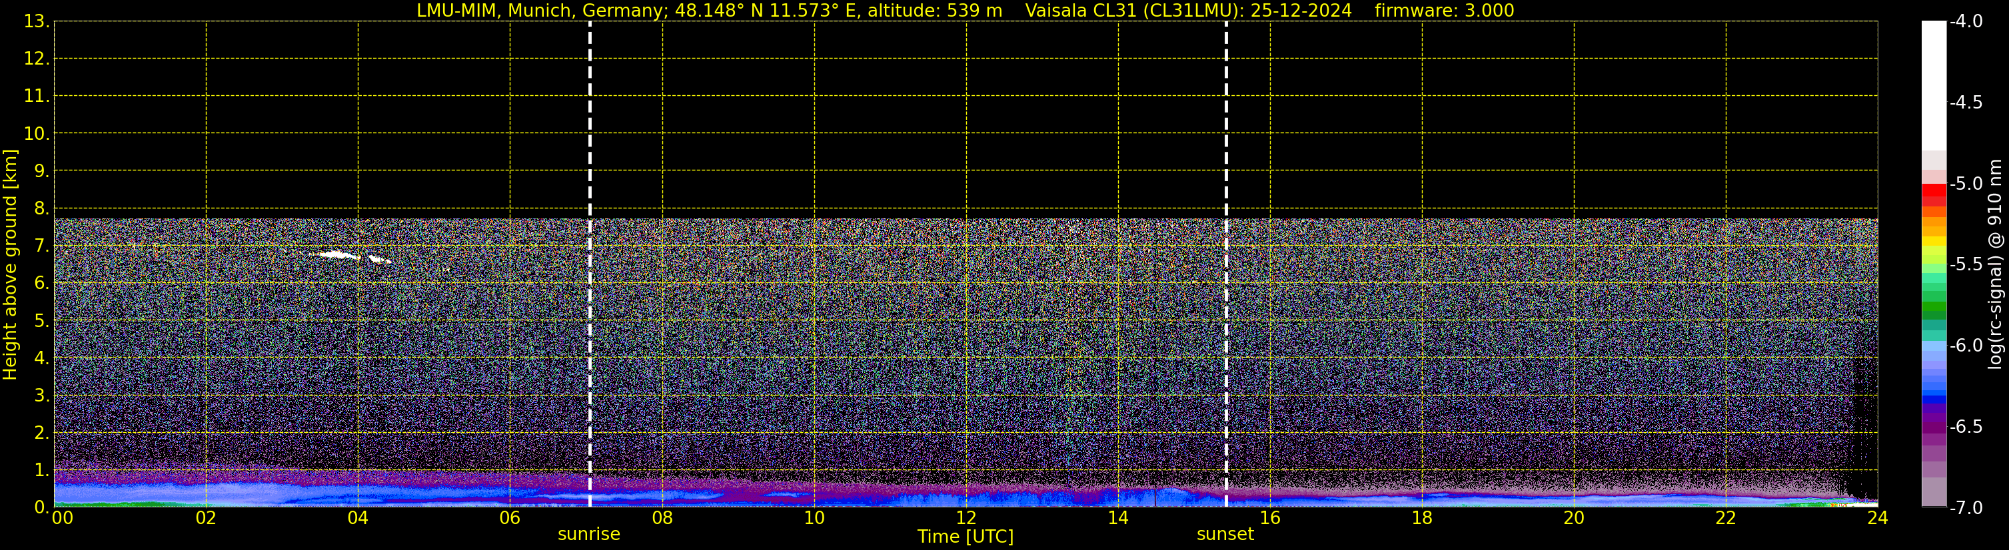The width and height of the screenshot is (2009, 550).
Task: Click the -5.0 colorbar tick label
Action: point(1965,183)
